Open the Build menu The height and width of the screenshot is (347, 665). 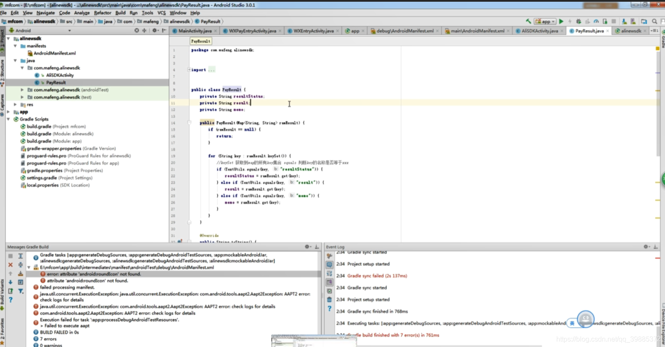[x=120, y=13]
